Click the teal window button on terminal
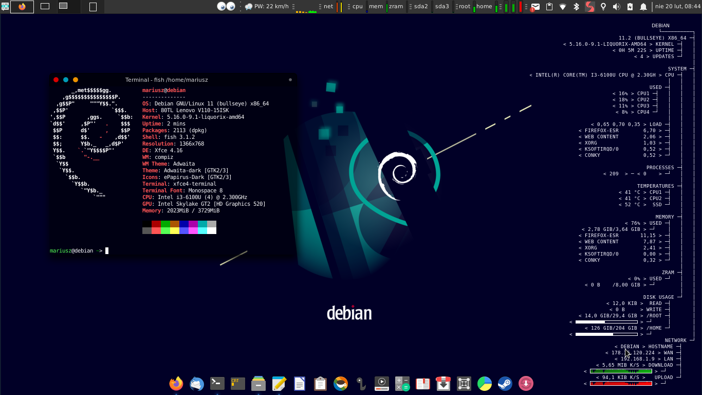The image size is (702, 395). pos(66,80)
